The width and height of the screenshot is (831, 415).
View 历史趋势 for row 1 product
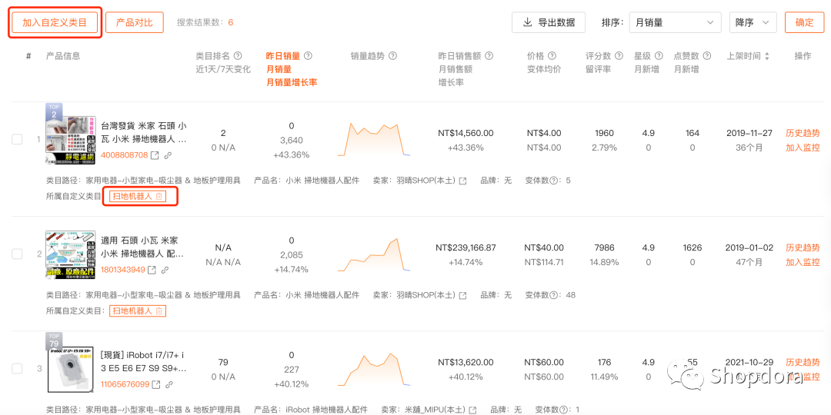pos(803,133)
